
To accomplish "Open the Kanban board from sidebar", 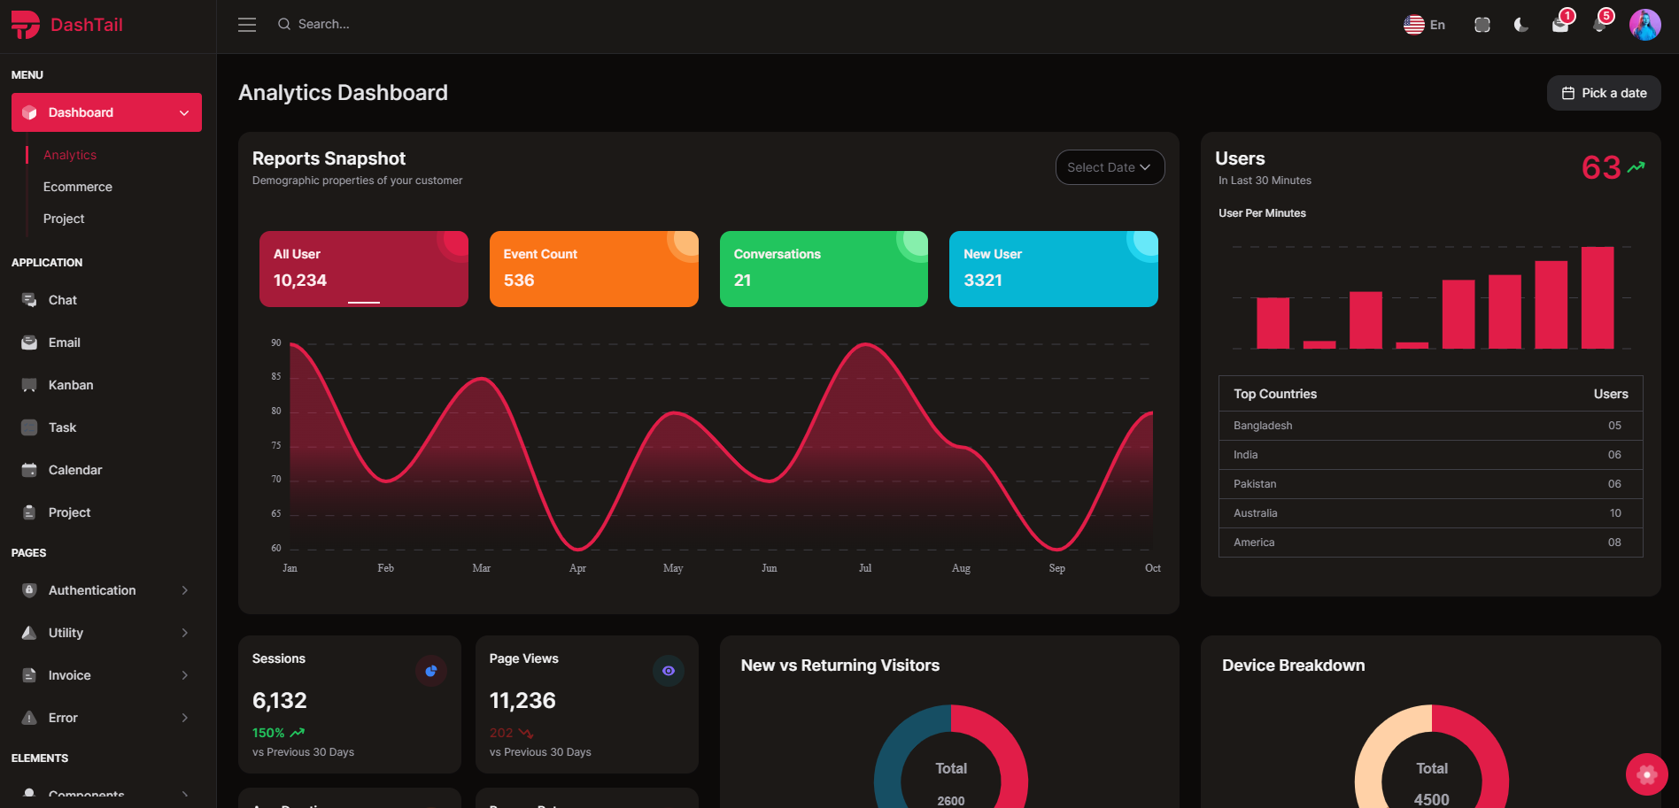I will (70, 385).
